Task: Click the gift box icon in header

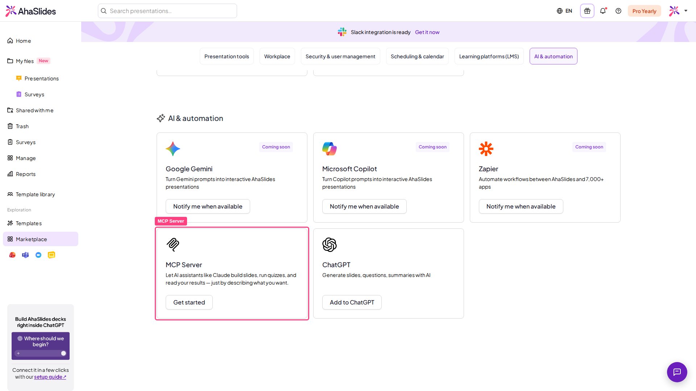Action: click(x=587, y=11)
